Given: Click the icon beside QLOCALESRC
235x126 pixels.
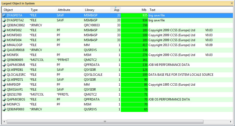Looking at the screenshot, I should [x=4, y=75].
